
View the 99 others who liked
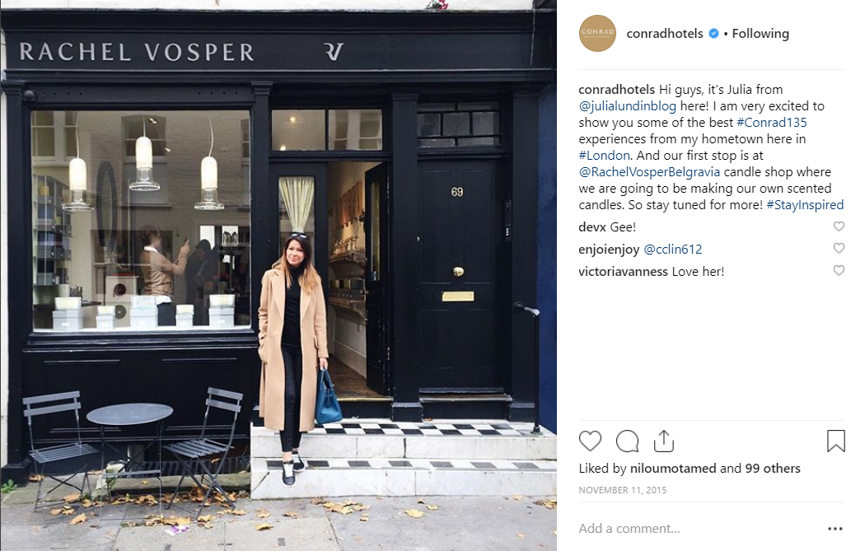click(773, 469)
